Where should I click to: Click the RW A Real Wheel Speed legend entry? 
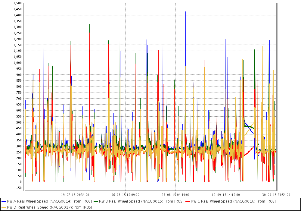47,201
